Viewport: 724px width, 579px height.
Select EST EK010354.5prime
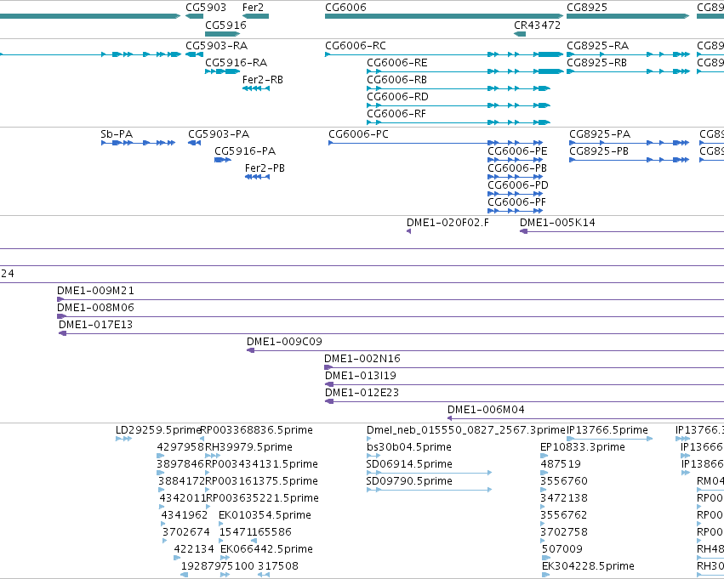tap(265, 515)
